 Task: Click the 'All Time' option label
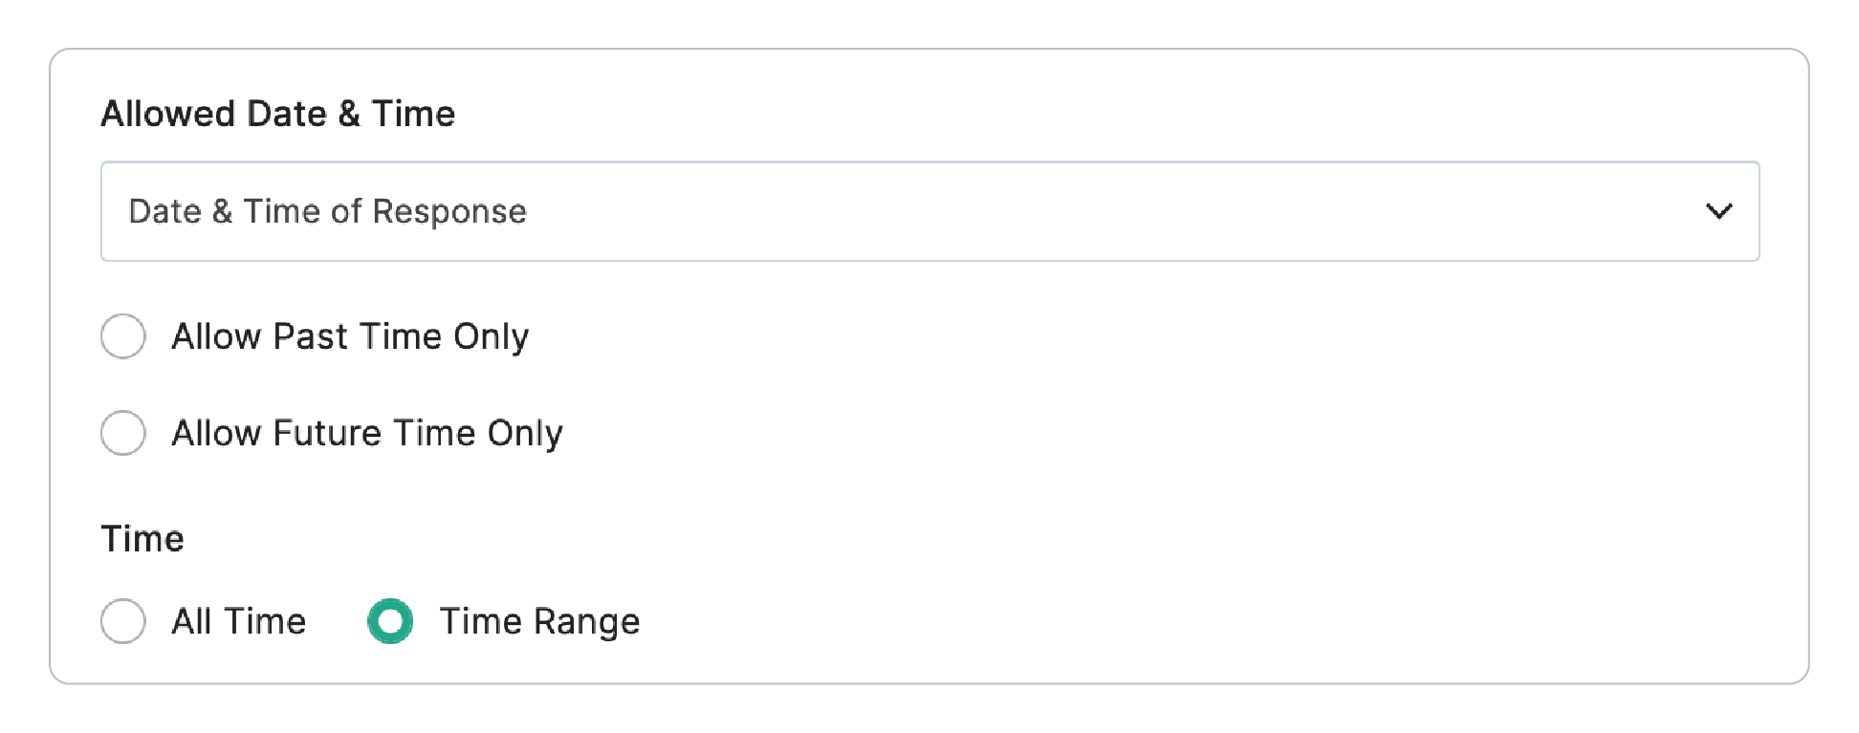pos(239,621)
